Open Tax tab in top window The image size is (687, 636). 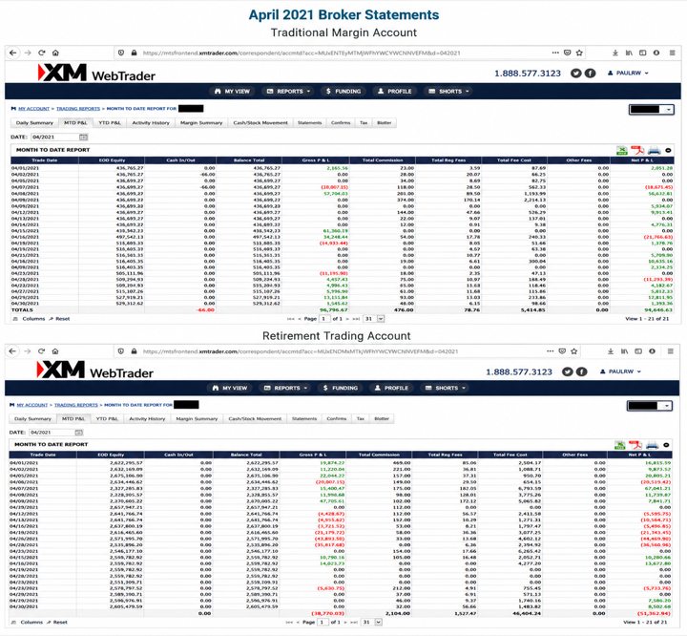point(364,123)
